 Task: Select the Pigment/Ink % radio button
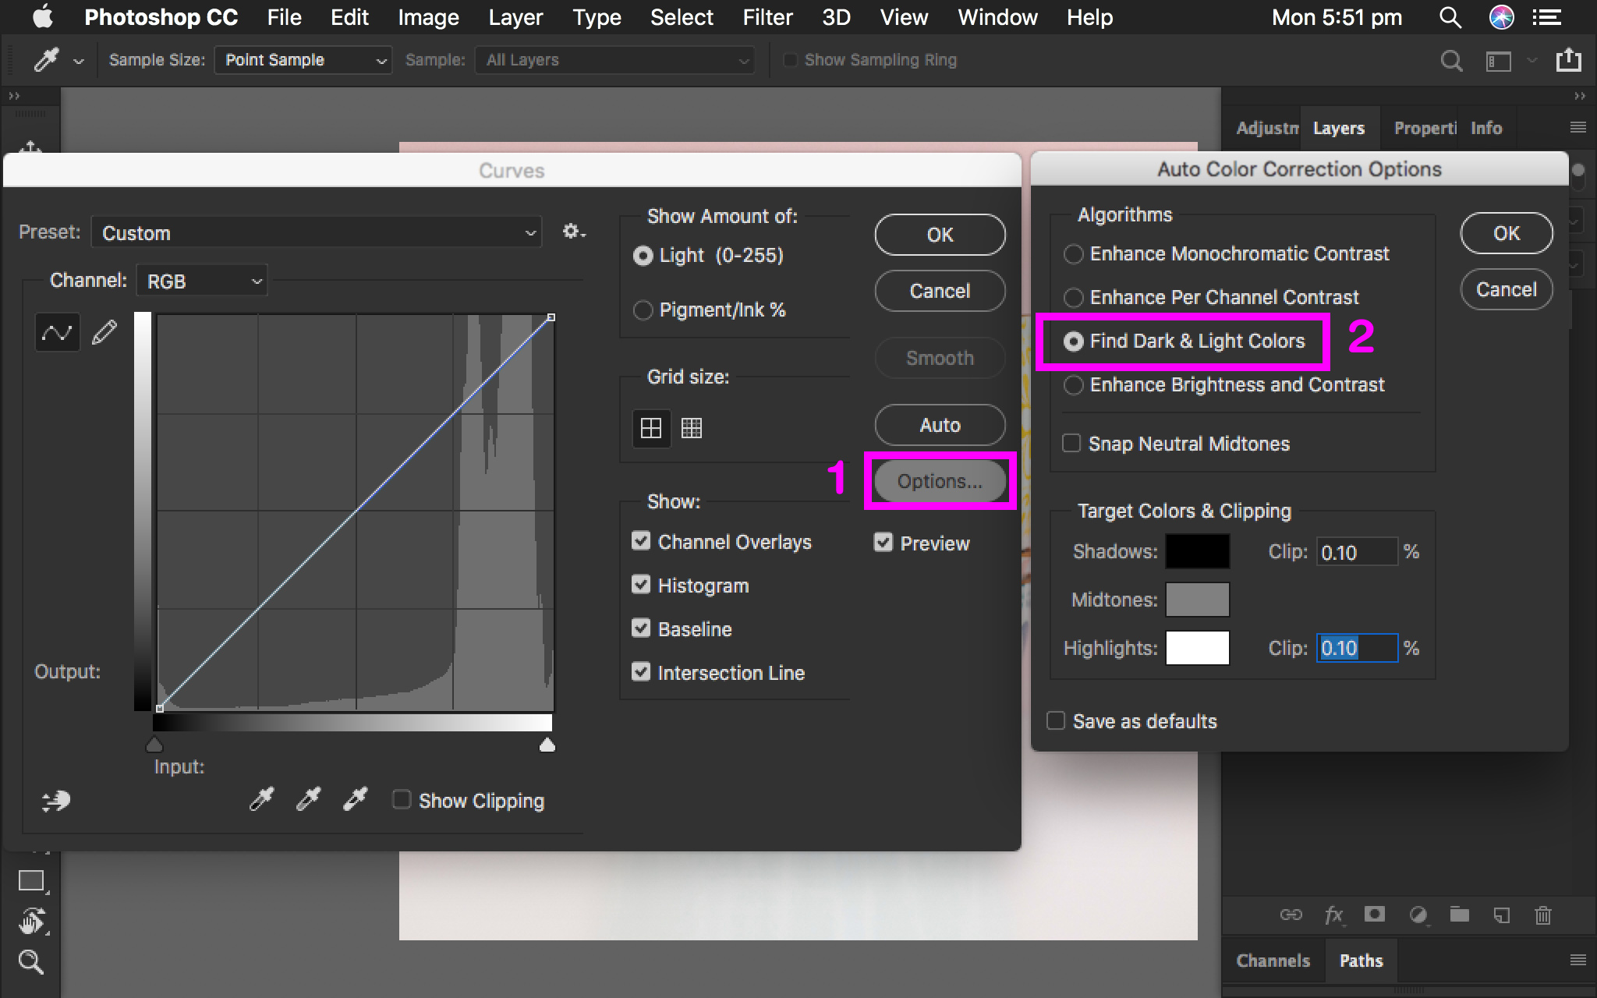click(x=643, y=310)
